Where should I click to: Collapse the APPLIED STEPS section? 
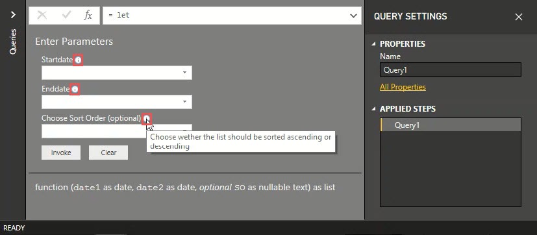coord(373,109)
